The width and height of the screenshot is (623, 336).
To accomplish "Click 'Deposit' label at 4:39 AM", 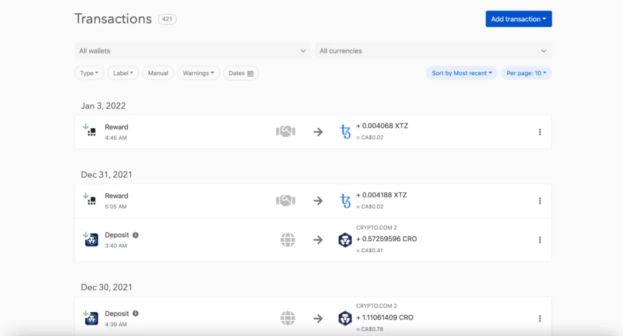I will [117, 314].
